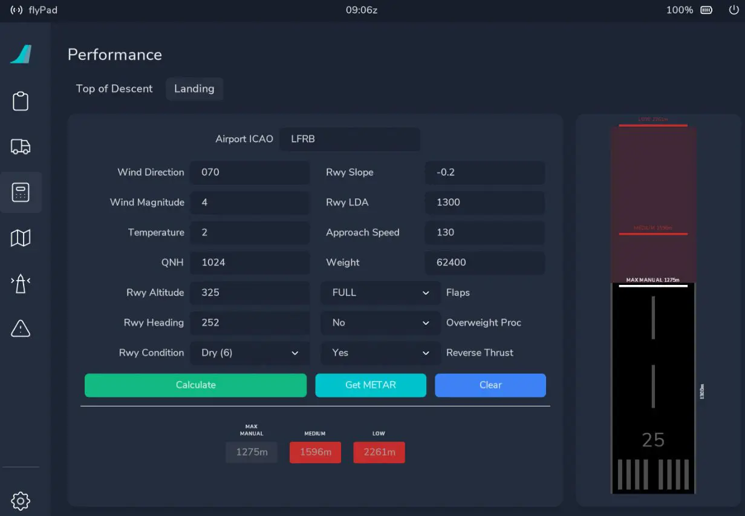The width and height of the screenshot is (745, 516).
Task: Click the Rwy LDA input field
Action: 484,203
